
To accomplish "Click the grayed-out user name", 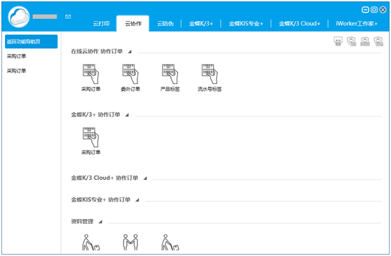I will click(x=45, y=17).
